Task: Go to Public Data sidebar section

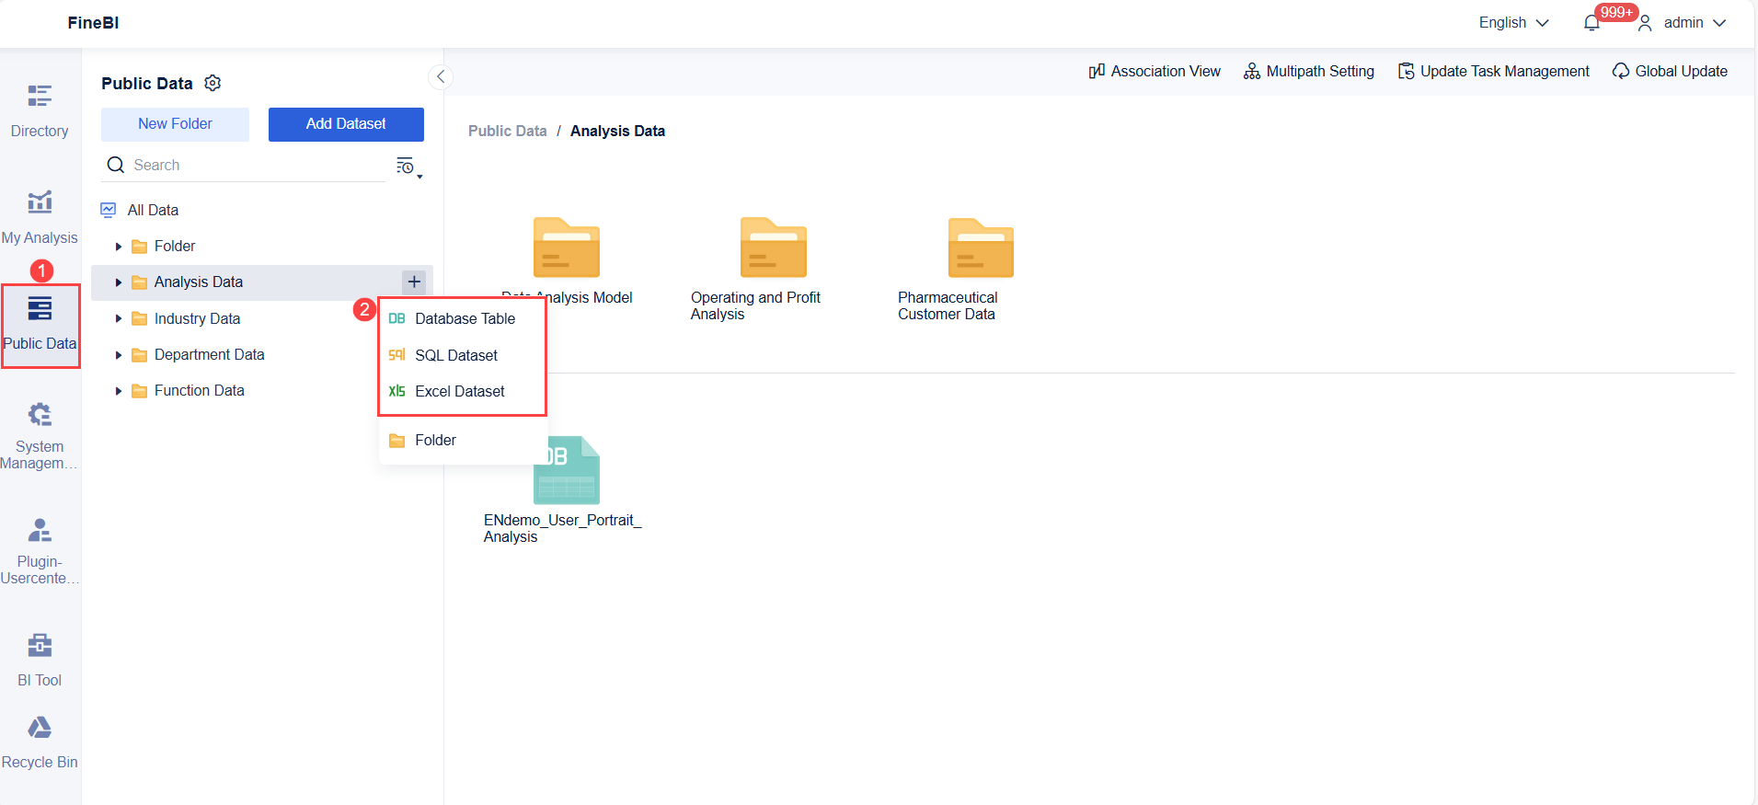Action: (x=40, y=326)
